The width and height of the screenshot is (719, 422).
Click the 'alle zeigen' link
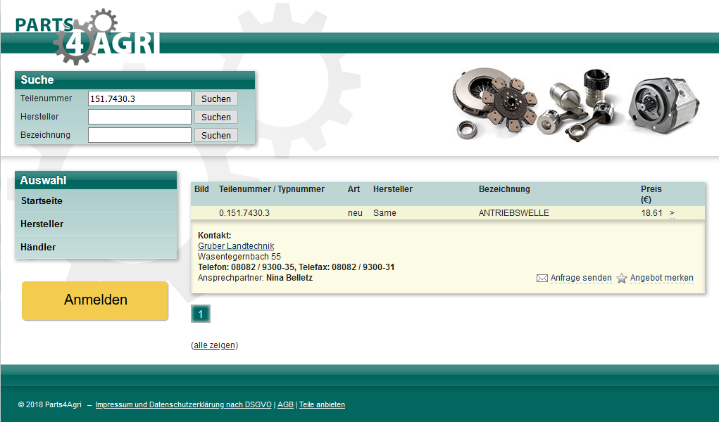[215, 345]
